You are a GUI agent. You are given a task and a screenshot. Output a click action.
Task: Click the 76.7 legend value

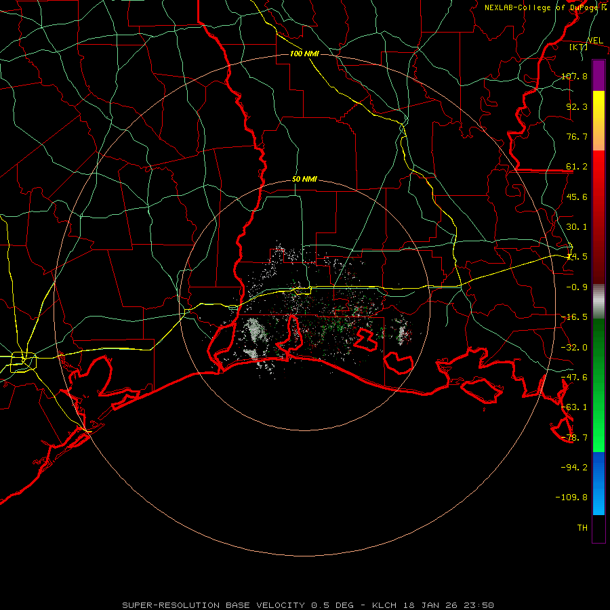(x=577, y=136)
